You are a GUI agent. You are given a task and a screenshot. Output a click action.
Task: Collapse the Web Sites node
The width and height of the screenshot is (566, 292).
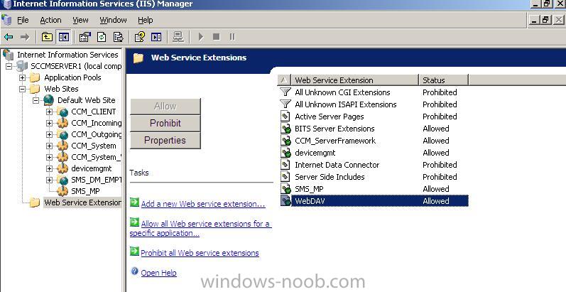23,89
